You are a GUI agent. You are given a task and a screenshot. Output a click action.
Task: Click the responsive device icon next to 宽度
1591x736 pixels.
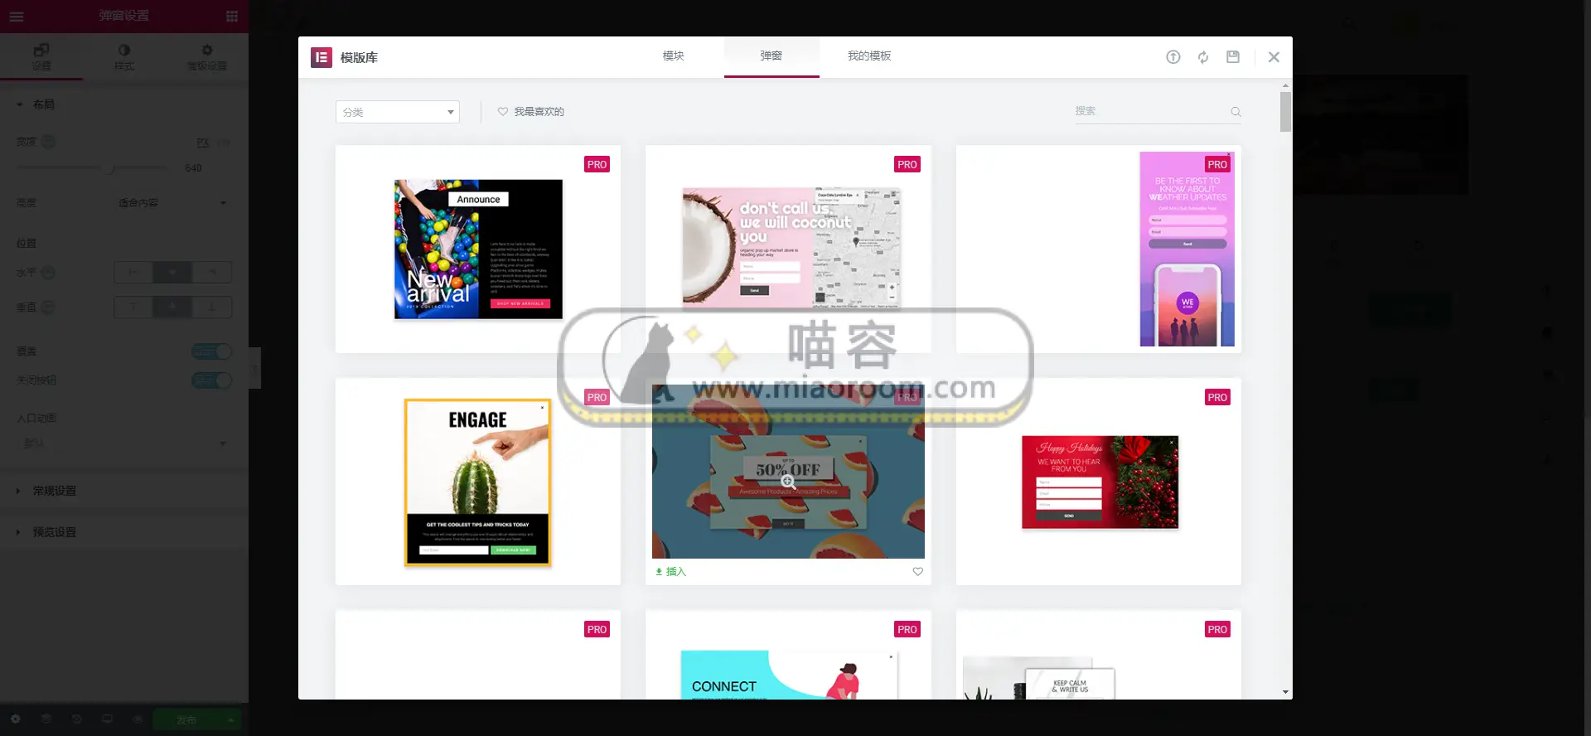pos(48,142)
